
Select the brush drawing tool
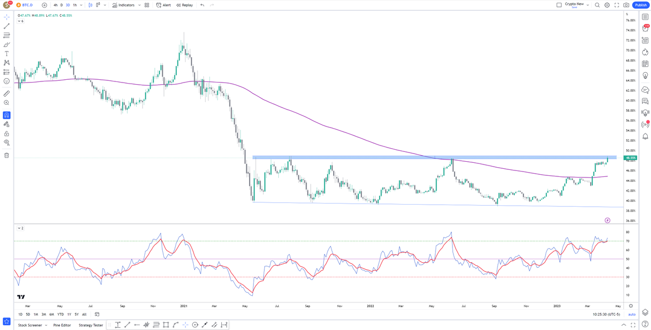click(7, 45)
